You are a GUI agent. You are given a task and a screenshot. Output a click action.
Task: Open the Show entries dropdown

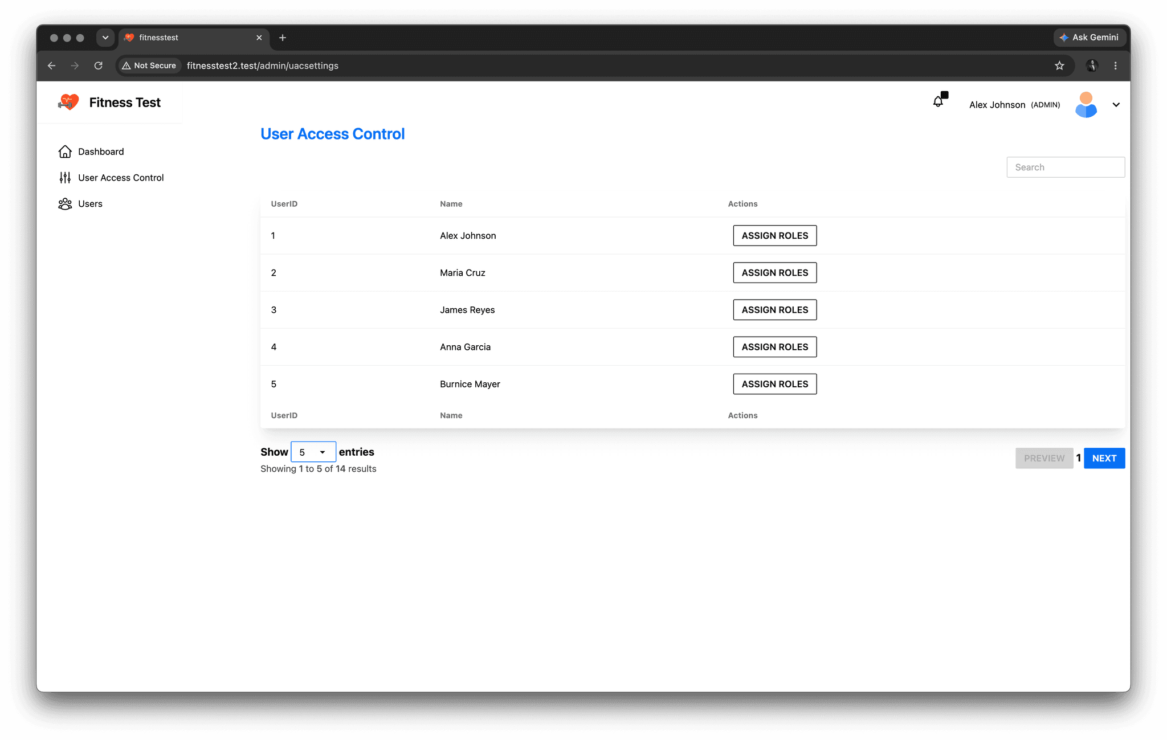[x=313, y=452]
